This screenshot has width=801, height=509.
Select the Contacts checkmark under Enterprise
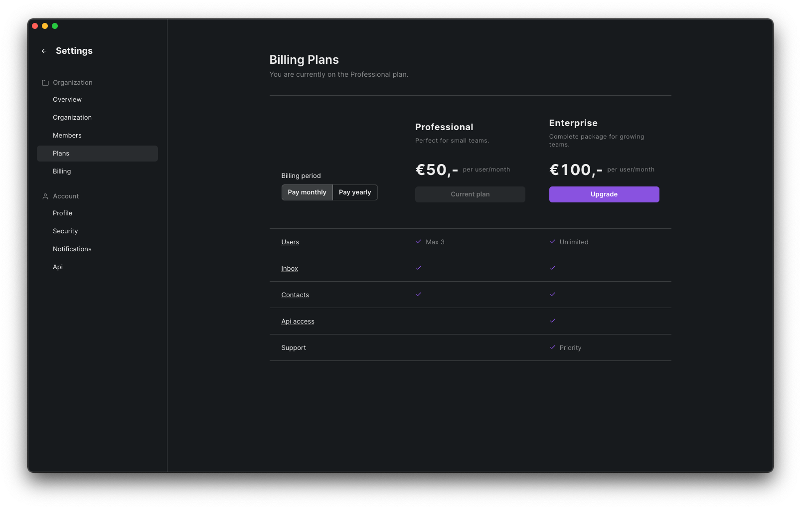(x=552, y=294)
